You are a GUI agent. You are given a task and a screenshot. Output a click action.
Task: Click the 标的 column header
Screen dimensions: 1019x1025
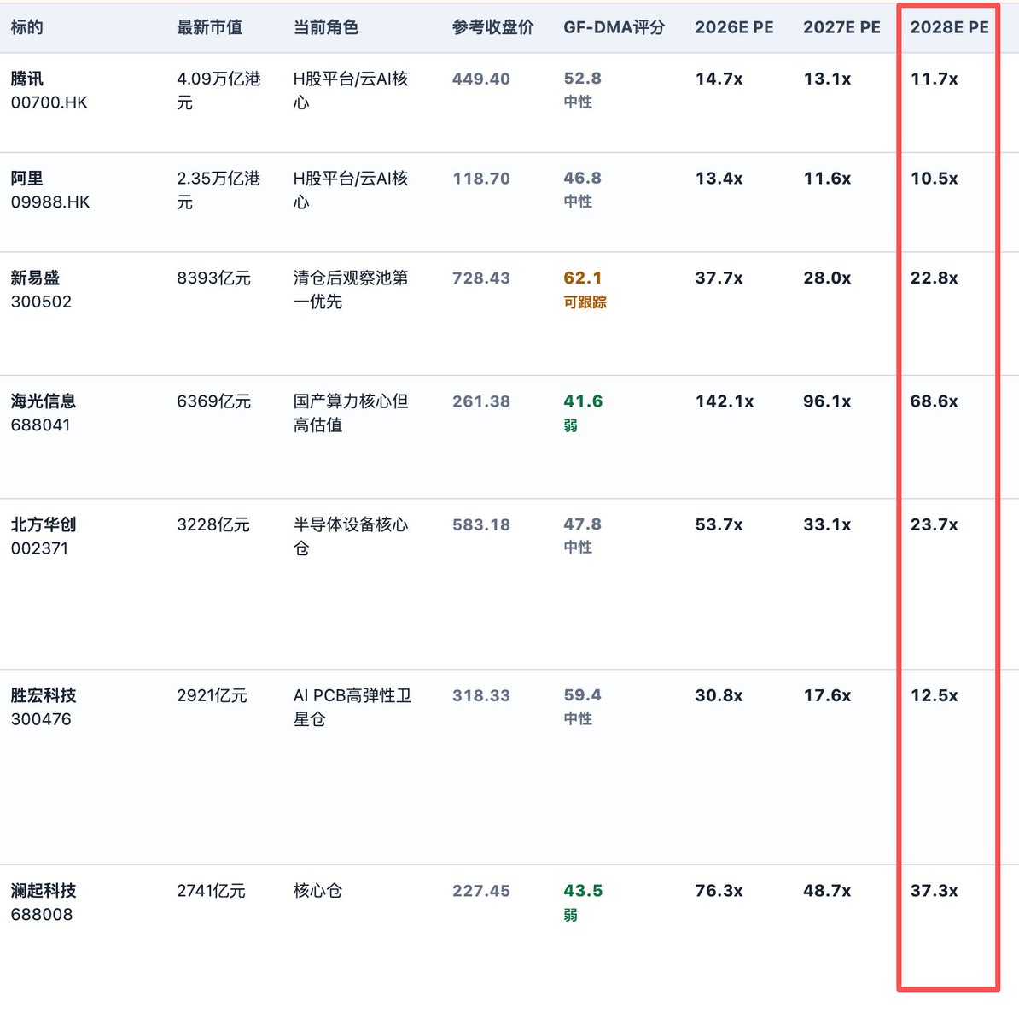click(x=26, y=27)
